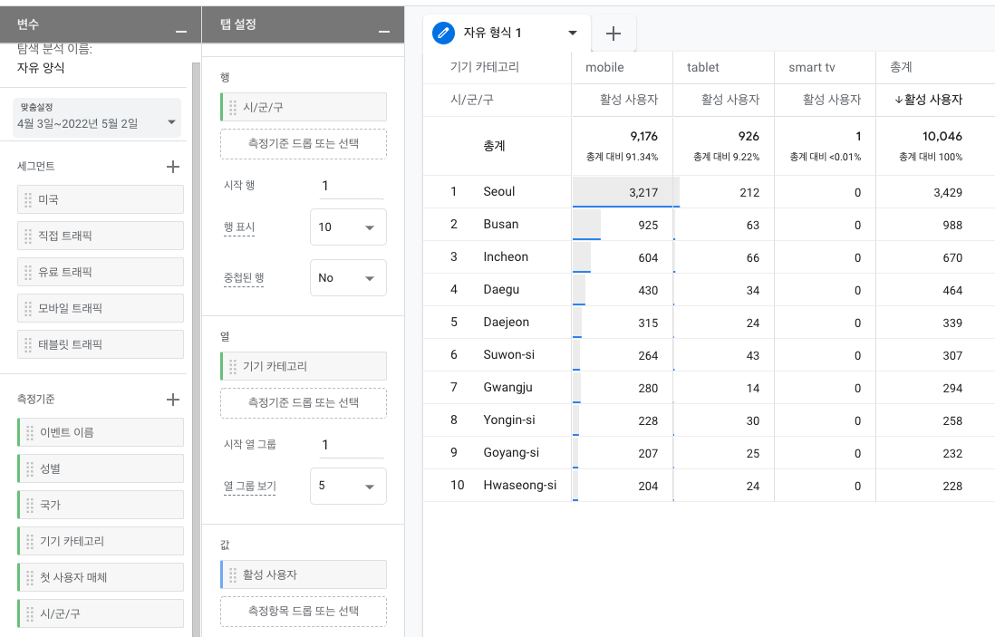Minimize the 탭 설정 panel
The image size is (995, 637).
click(x=384, y=31)
